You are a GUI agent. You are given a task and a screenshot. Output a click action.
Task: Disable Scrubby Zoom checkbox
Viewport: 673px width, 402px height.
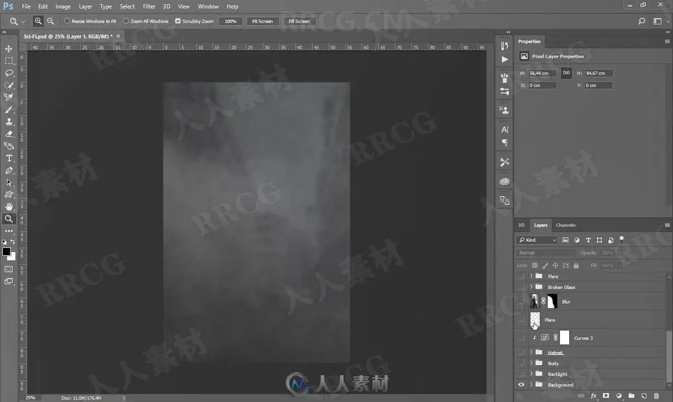tap(178, 21)
